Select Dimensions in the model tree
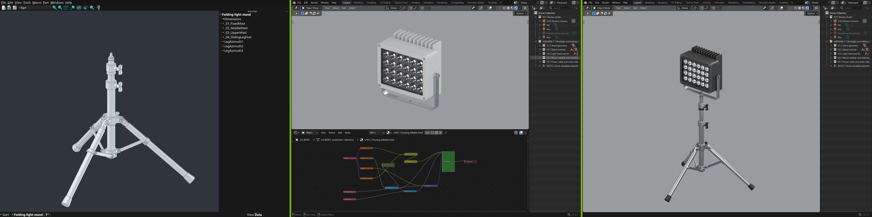This screenshot has width=872, height=217. click(x=233, y=19)
